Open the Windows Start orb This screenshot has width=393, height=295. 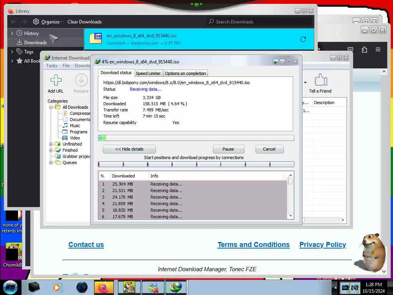tap(10, 287)
